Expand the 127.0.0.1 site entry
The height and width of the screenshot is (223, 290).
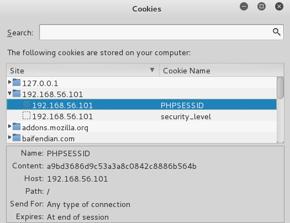(9, 82)
